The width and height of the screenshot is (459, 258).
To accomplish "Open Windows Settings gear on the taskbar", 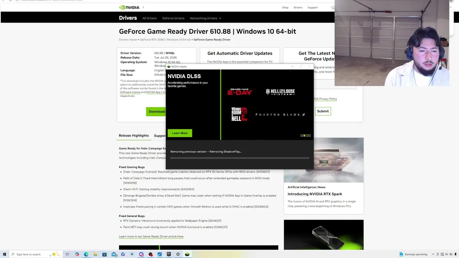I will pos(178,254).
